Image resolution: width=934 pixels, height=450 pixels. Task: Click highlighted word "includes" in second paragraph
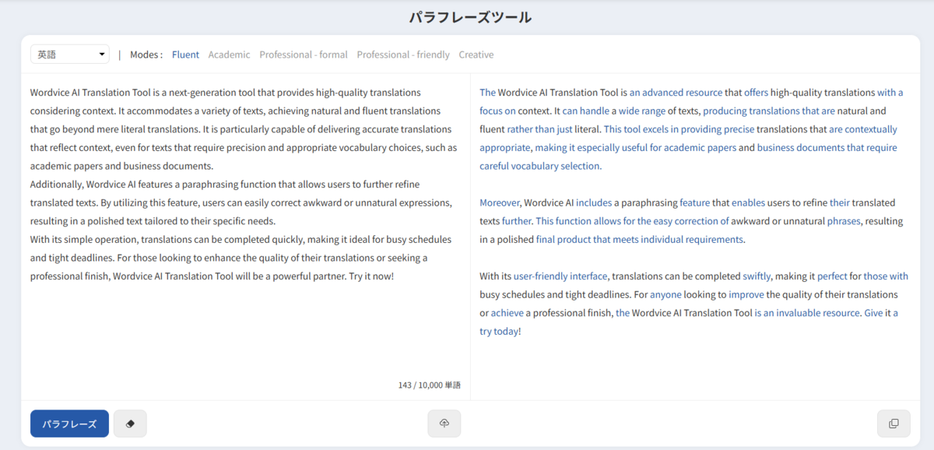pyautogui.click(x=594, y=202)
